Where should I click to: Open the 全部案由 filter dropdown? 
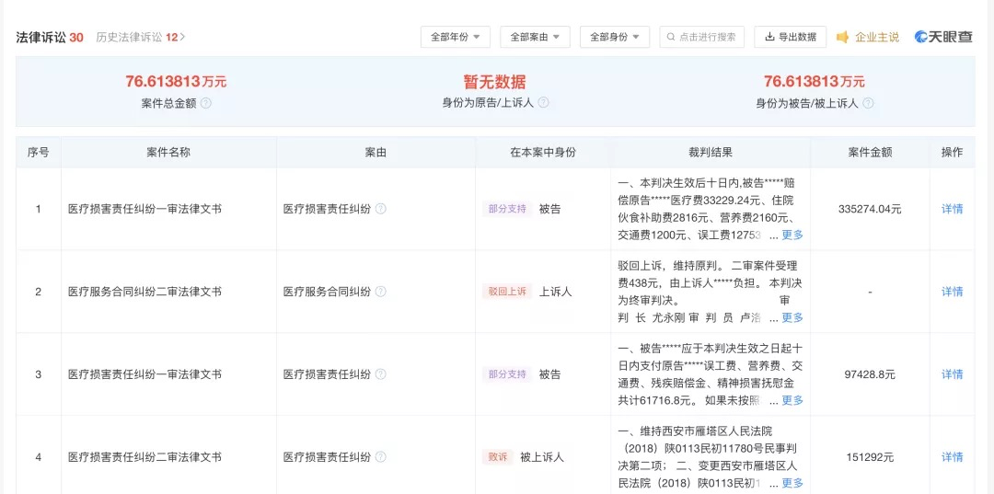click(x=535, y=37)
